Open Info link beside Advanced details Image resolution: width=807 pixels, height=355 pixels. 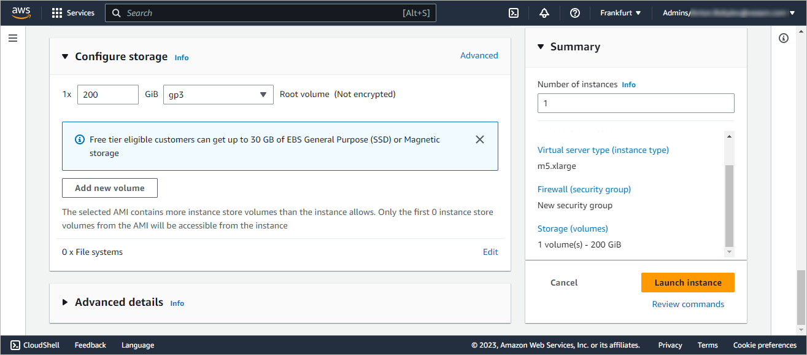coord(177,303)
